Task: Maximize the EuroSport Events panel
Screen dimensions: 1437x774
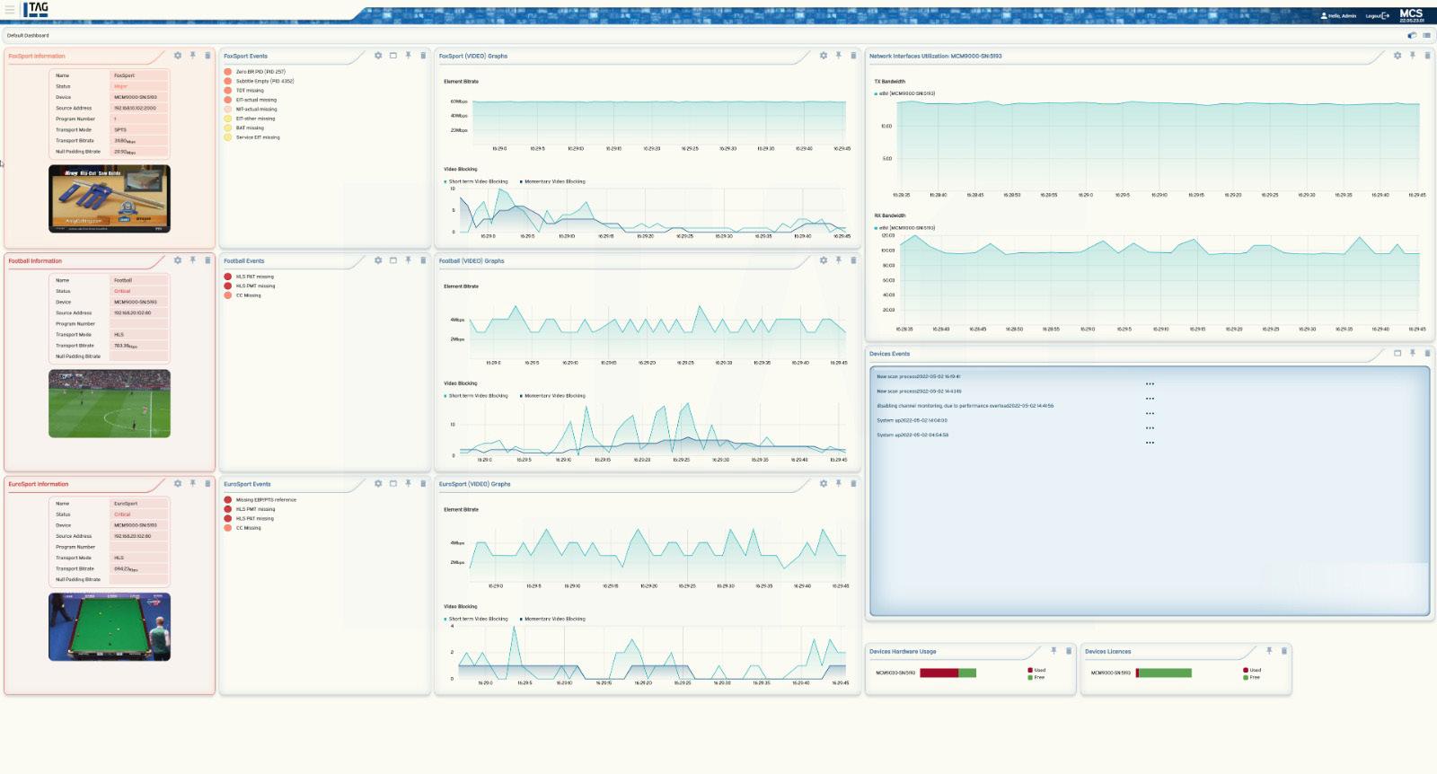Action: point(393,483)
